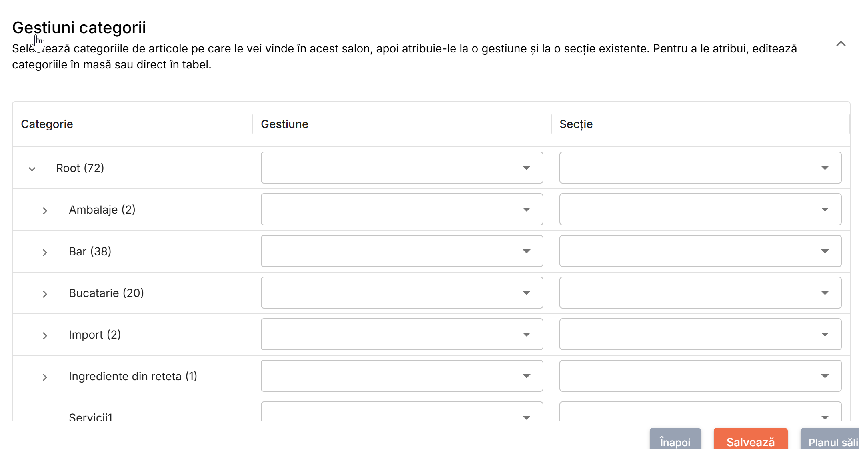The image size is (859, 449).
Task: Expand the Bar (38) category
Action: (x=45, y=252)
